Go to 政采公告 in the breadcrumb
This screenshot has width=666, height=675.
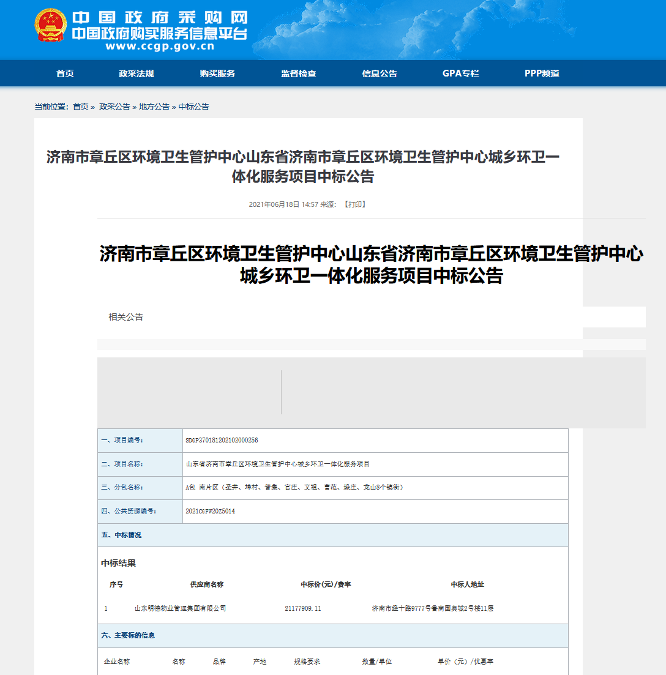[x=114, y=106]
